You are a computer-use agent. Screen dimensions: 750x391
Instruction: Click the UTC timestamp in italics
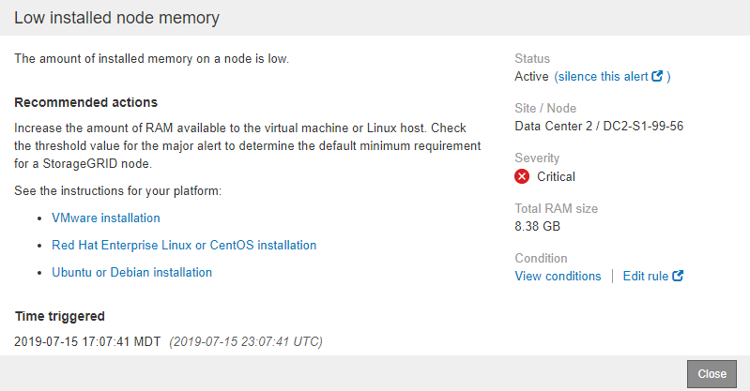(246, 342)
